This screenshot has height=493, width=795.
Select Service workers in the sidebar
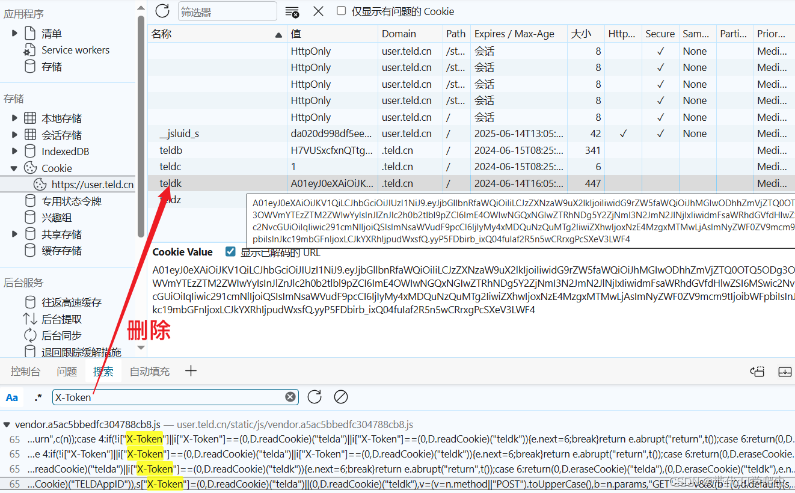75,50
